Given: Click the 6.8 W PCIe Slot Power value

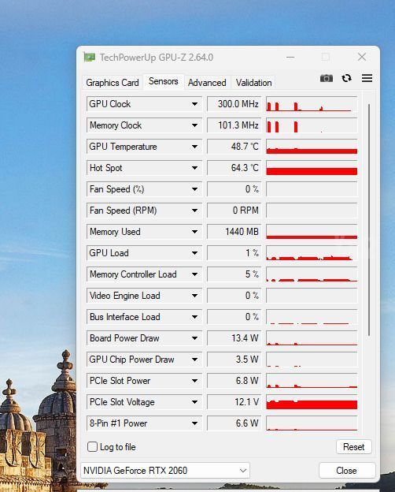Looking at the screenshot, I should tap(234, 381).
